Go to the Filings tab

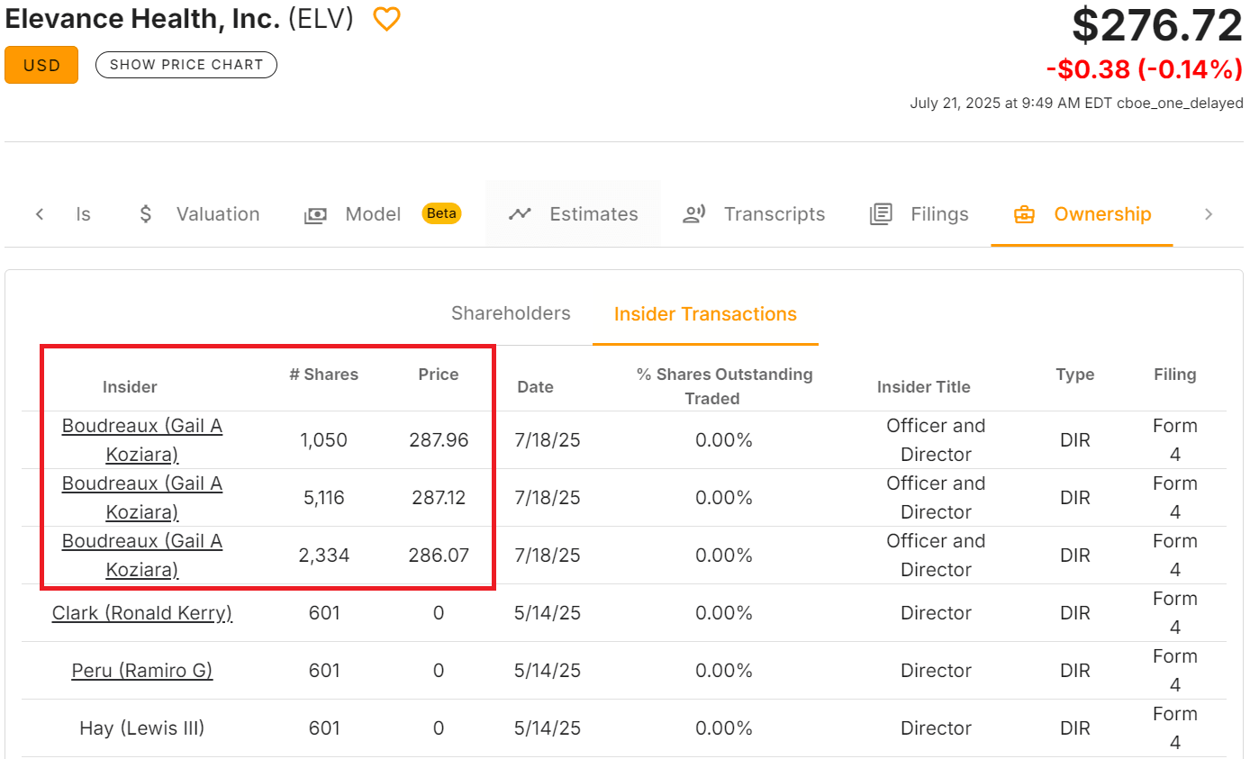[x=919, y=214]
